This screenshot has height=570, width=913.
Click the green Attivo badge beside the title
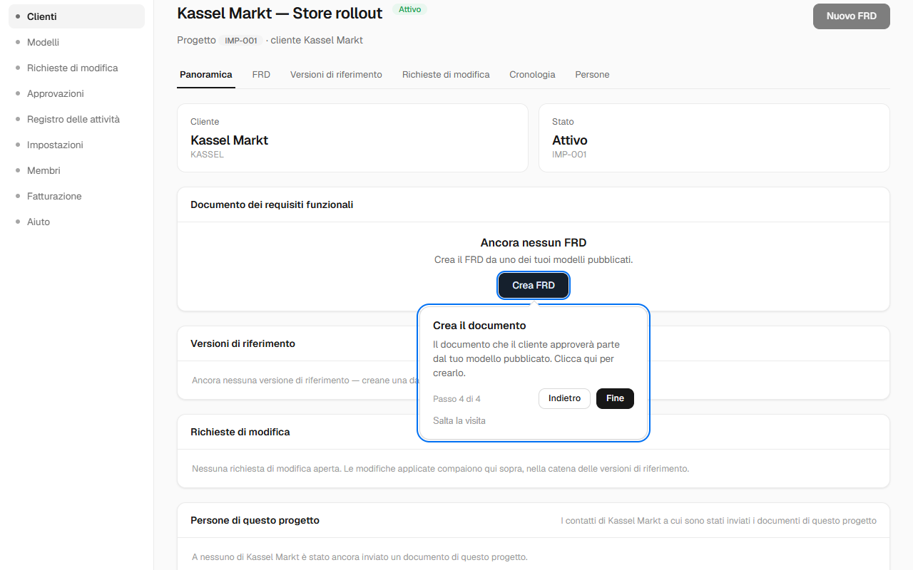coord(409,10)
